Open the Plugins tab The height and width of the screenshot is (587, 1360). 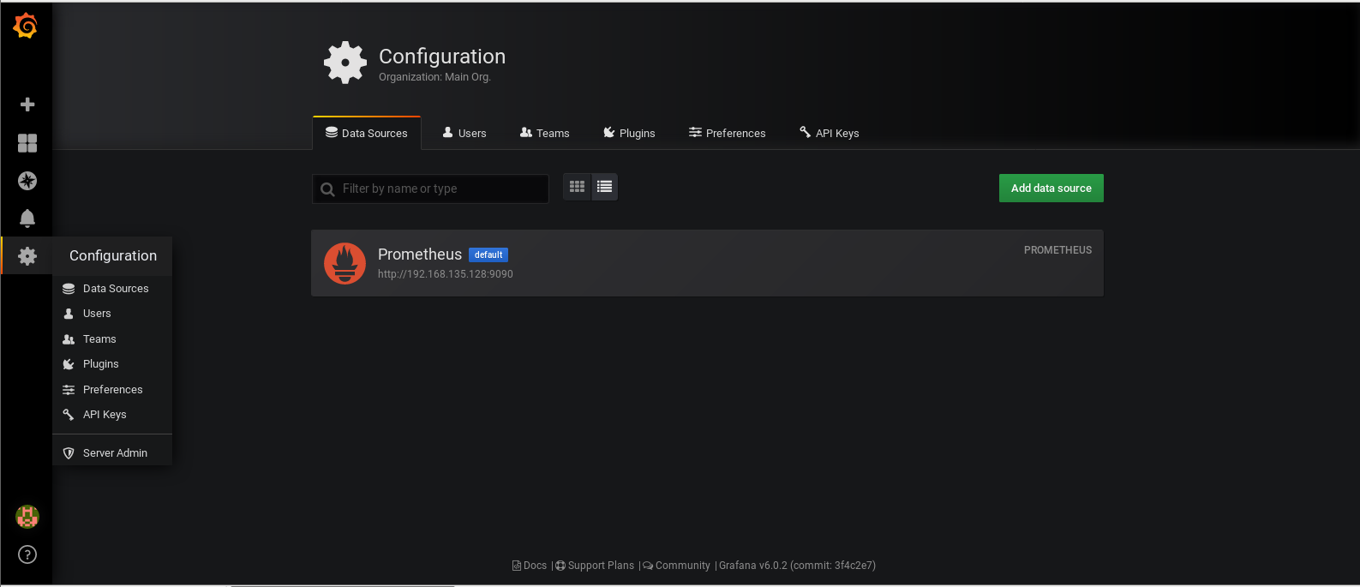tap(629, 134)
